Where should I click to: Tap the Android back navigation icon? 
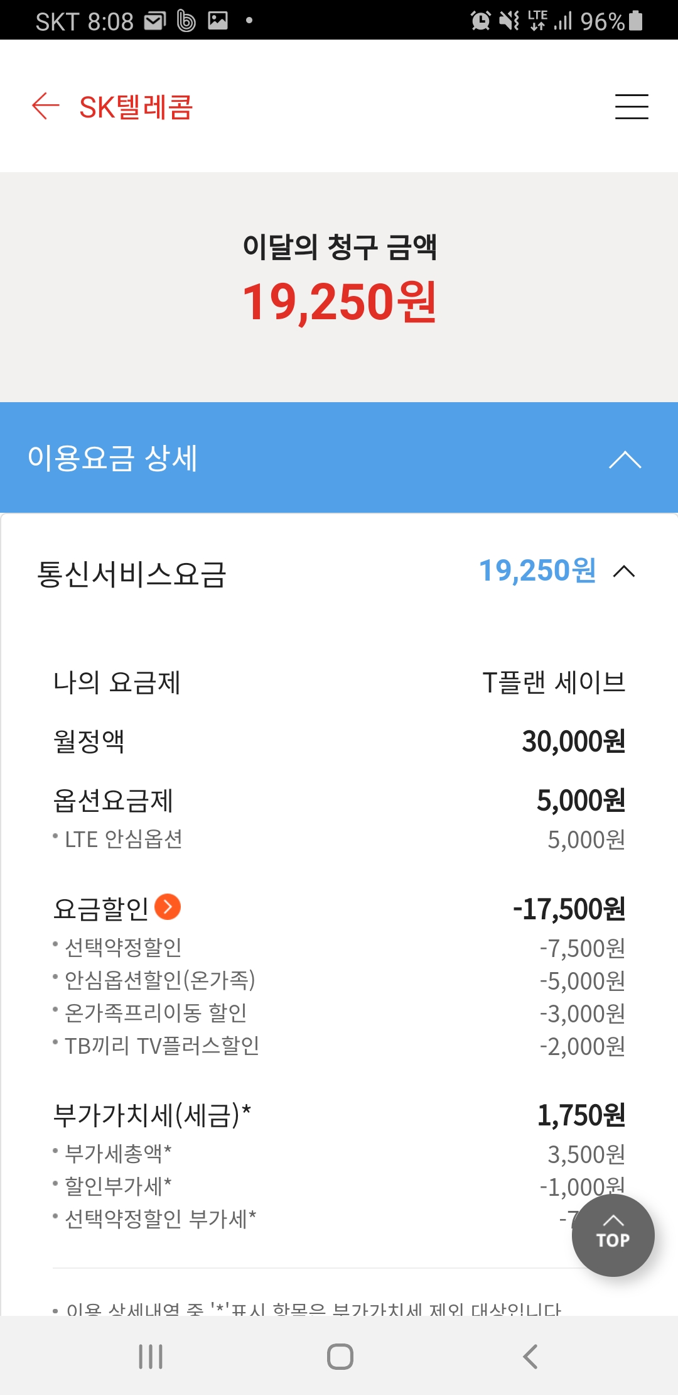(x=530, y=1357)
